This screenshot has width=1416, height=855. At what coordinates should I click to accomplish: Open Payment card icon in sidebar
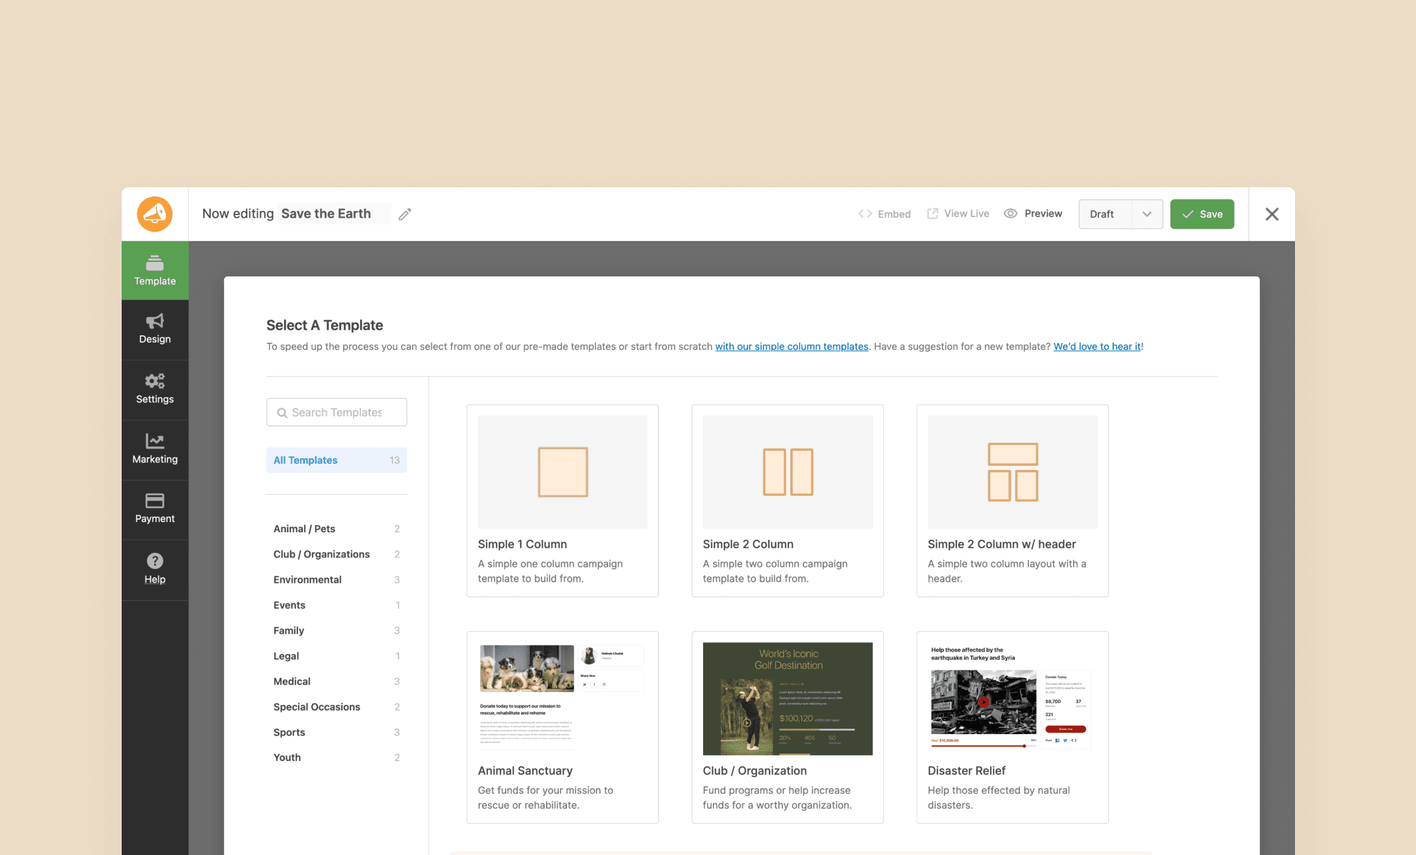click(155, 500)
